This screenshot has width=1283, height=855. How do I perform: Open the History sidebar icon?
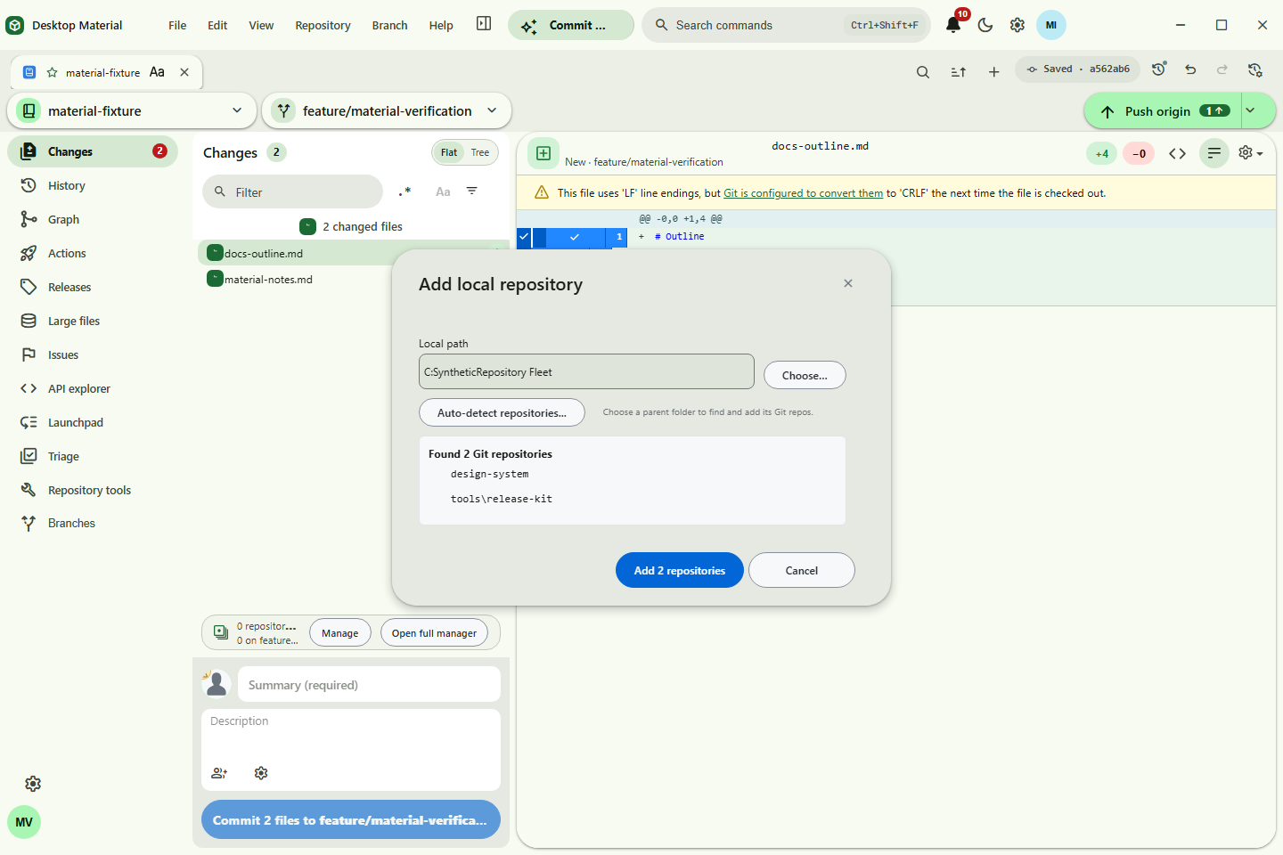(29, 185)
